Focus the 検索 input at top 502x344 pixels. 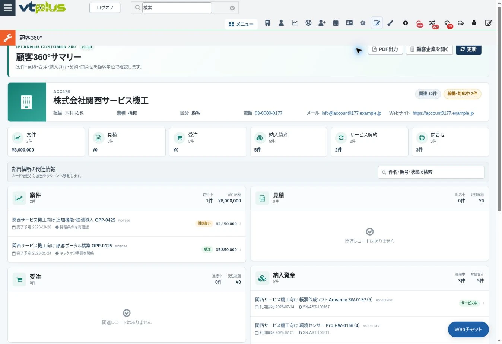pos(177,8)
